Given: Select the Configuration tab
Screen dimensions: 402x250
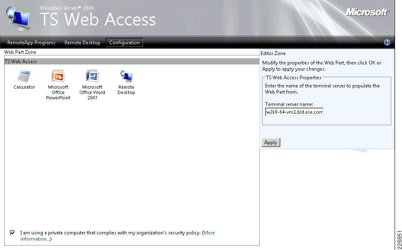Looking at the screenshot, I should pos(125,43).
